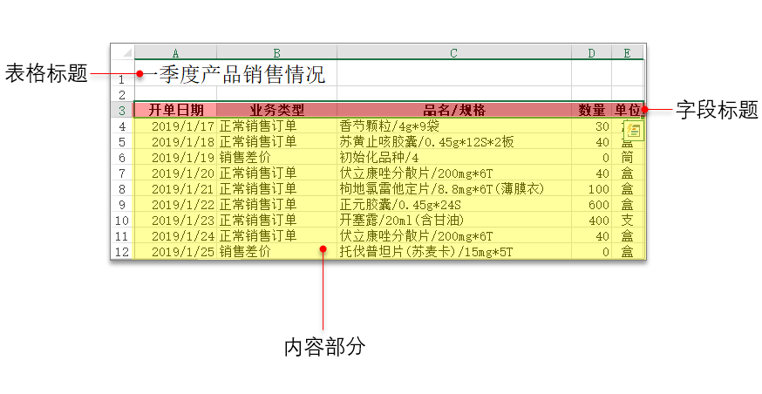Select date cell 2019/1/24
The height and width of the screenshot is (394, 762).
click(175, 235)
